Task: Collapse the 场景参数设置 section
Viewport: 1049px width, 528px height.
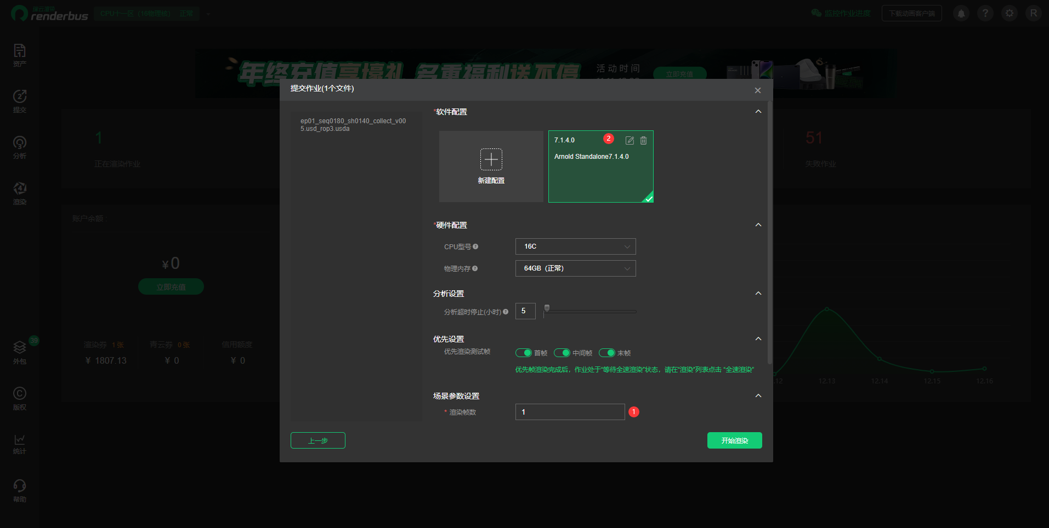Action: click(758, 396)
